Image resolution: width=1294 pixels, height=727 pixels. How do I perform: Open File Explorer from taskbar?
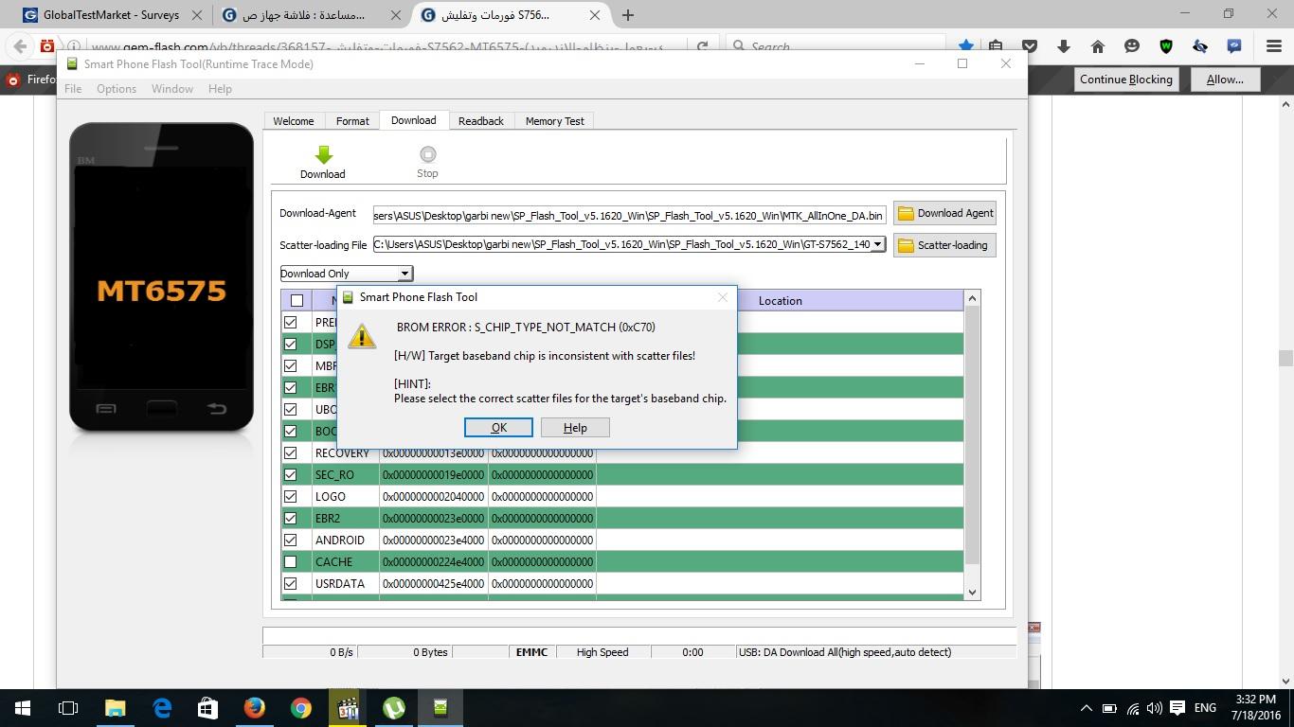(x=115, y=707)
